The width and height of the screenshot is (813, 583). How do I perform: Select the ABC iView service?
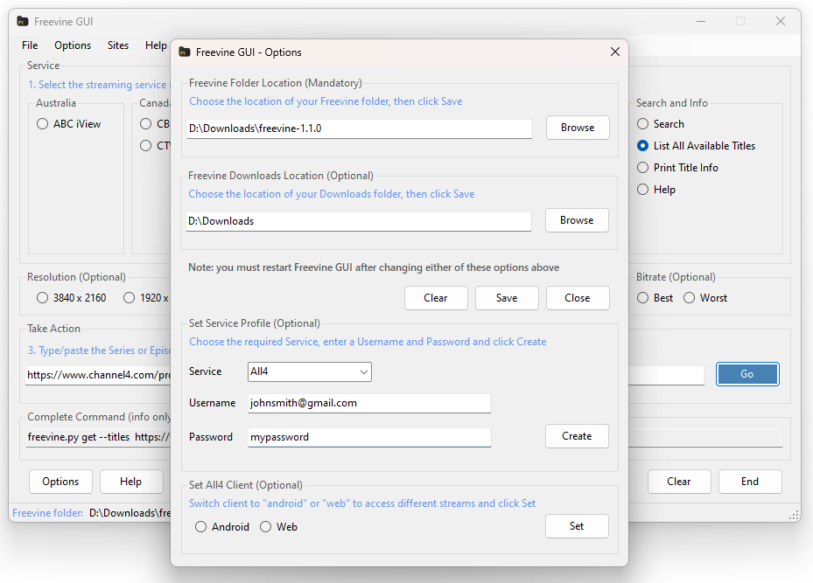[43, 124]
